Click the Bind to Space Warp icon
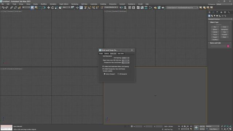Viewport: 233px width, 131px height. (x=19, y=8)
